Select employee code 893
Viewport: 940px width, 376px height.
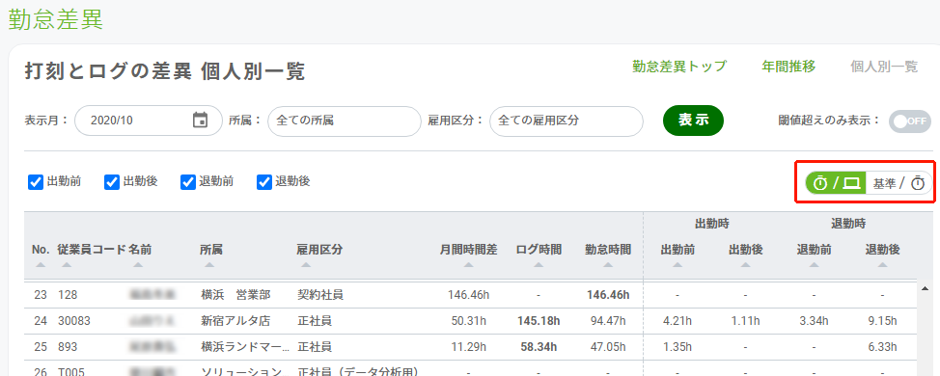(68, 347)
